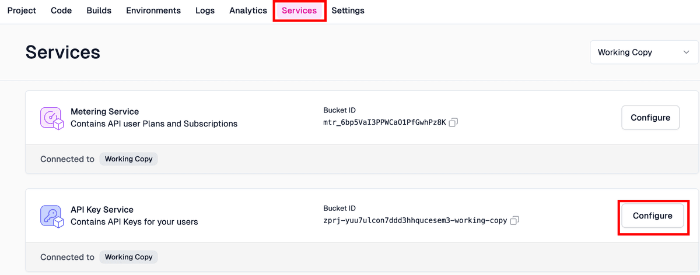Click Working Copy badge under Metering Service
Screen dimensions: 700x275
128,159
